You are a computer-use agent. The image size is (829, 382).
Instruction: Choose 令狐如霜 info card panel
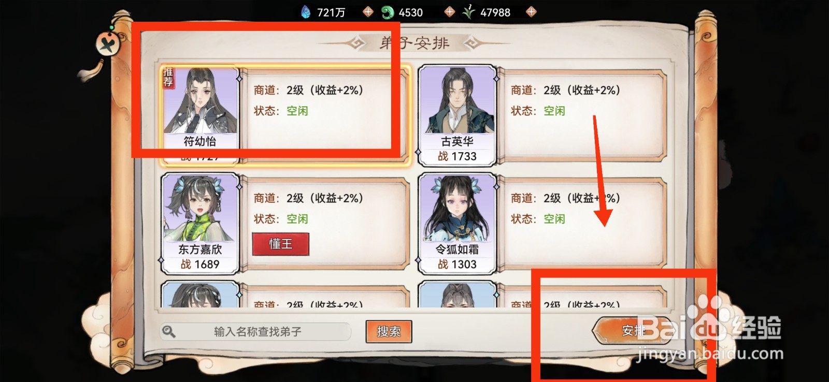[582, 223]
